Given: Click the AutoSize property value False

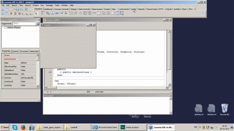Looking at the screenshot, I should pos(29,85).
